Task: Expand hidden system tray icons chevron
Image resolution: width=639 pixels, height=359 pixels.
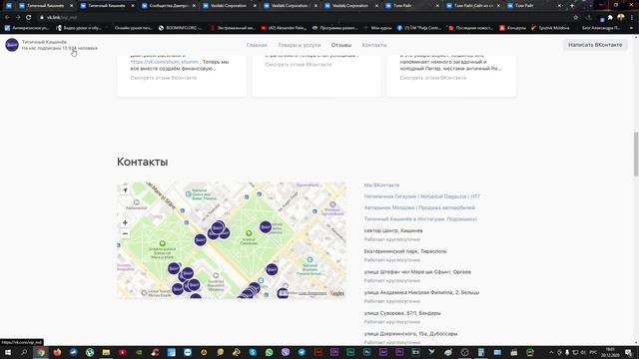Action: tap(551, 352)
